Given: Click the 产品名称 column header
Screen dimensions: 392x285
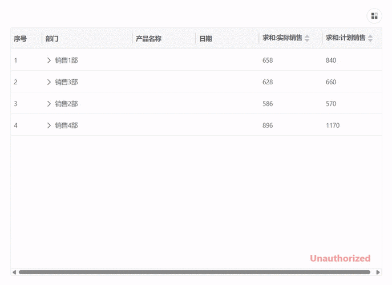Looking at the screenshot, I should click(x=148, y=39).
